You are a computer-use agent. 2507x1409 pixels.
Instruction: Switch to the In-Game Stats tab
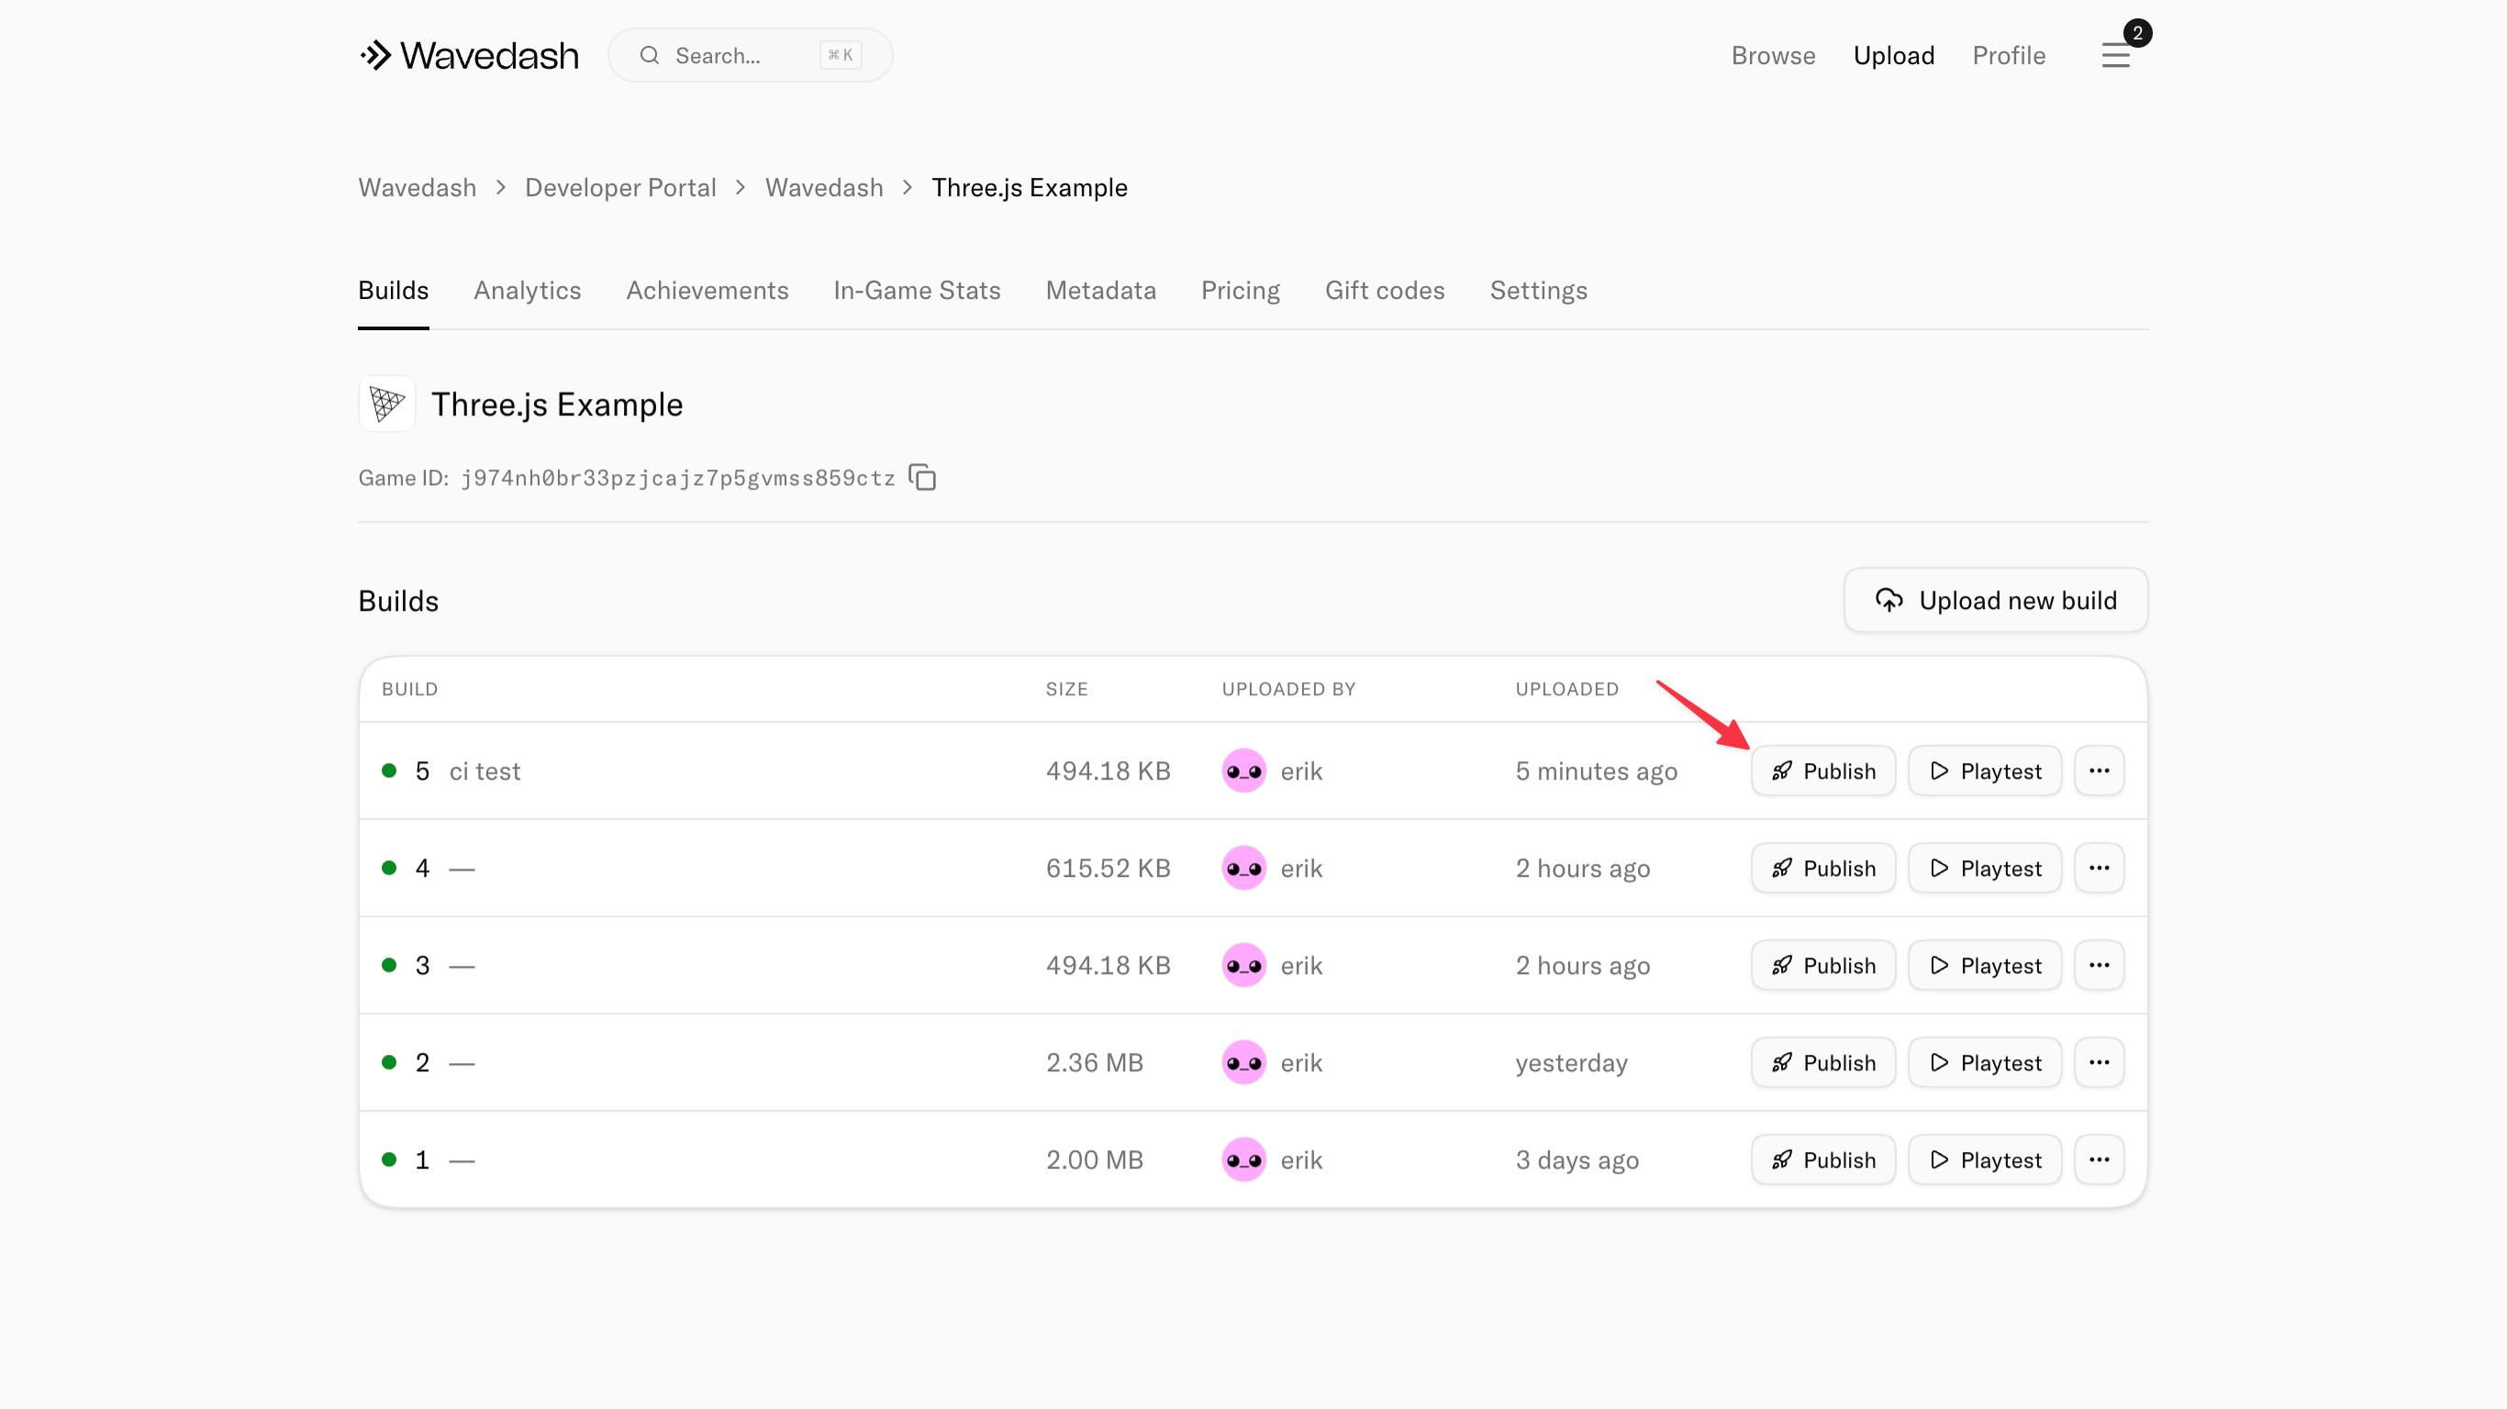coord(917,291)
